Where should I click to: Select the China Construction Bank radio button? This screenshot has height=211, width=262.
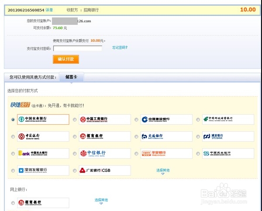(x=136, y=119)
